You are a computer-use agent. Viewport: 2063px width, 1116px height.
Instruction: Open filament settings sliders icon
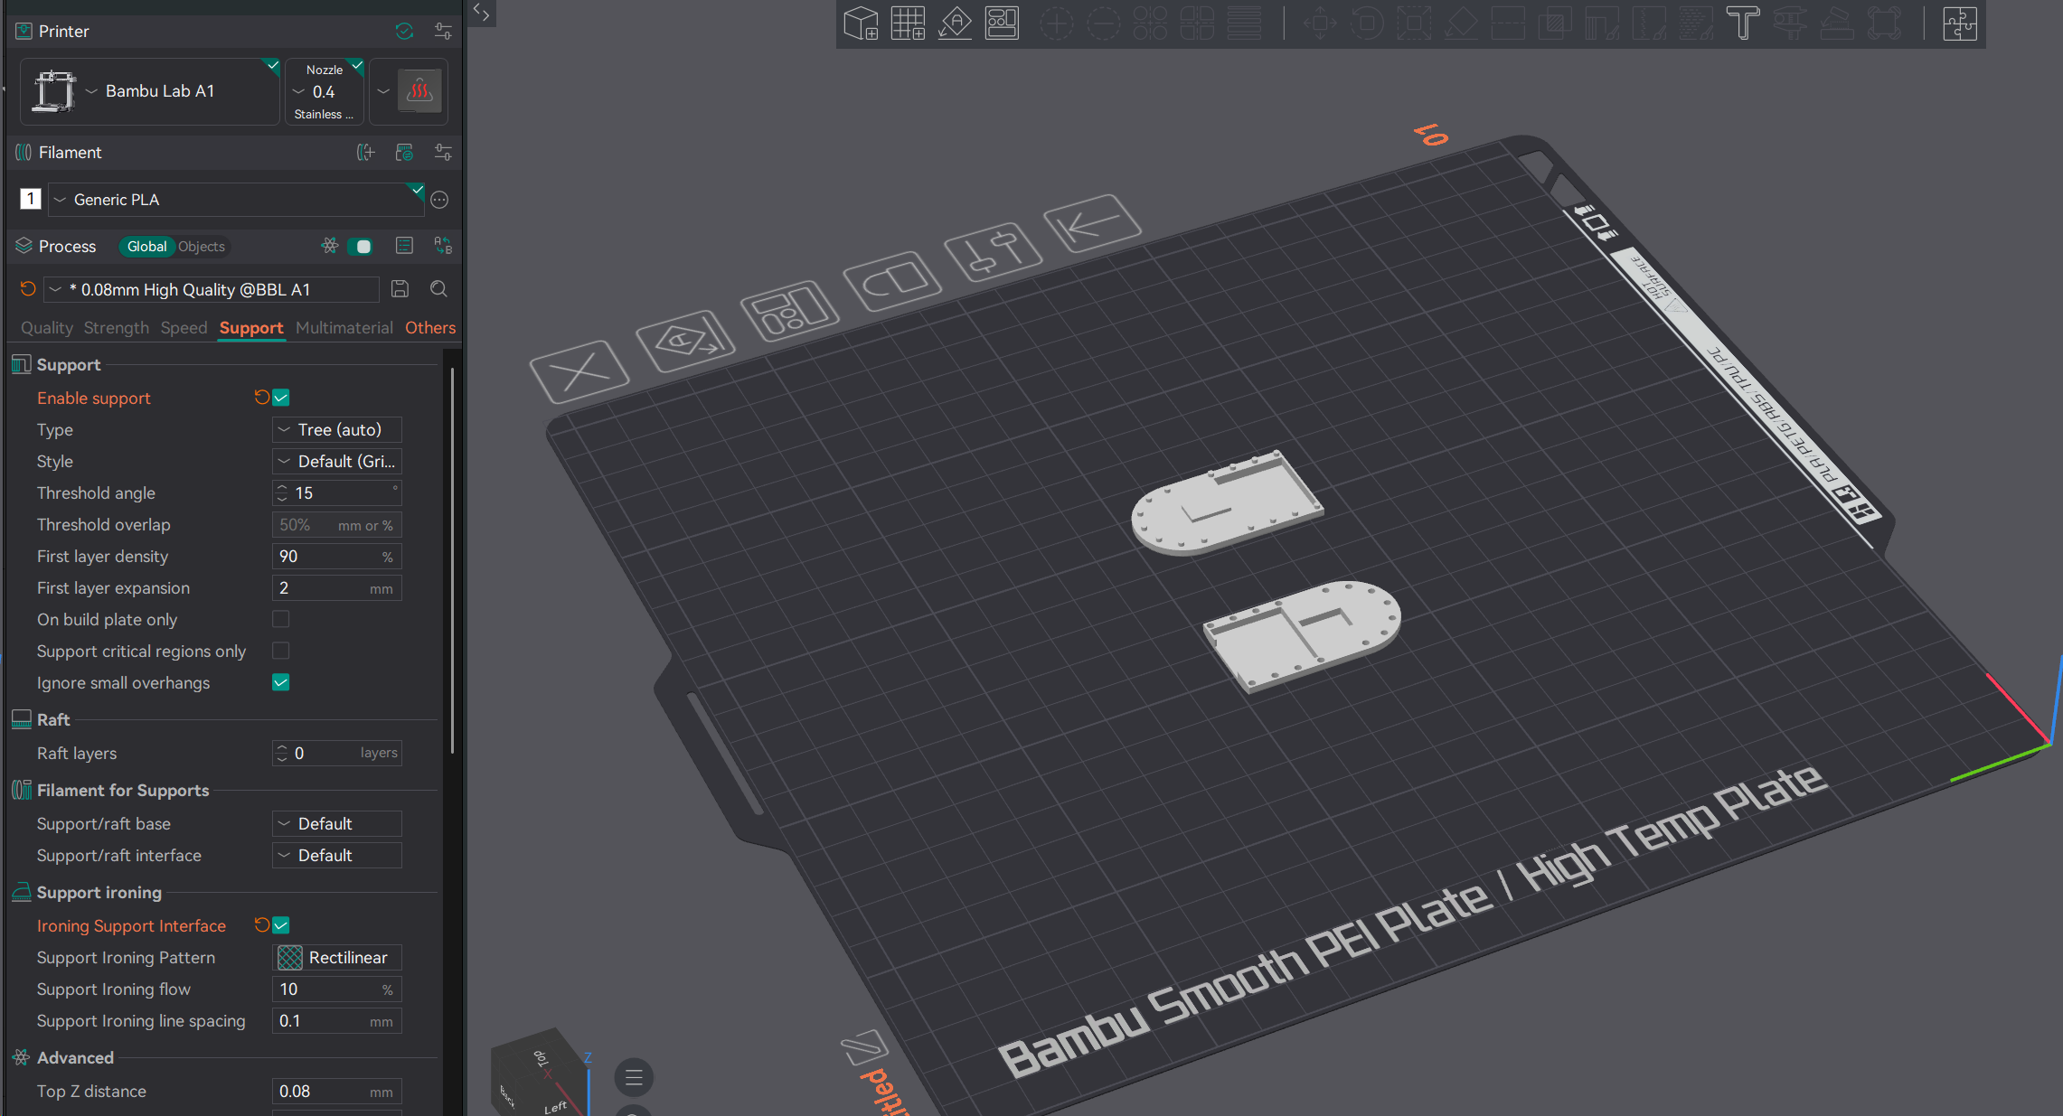click(443, 152)
